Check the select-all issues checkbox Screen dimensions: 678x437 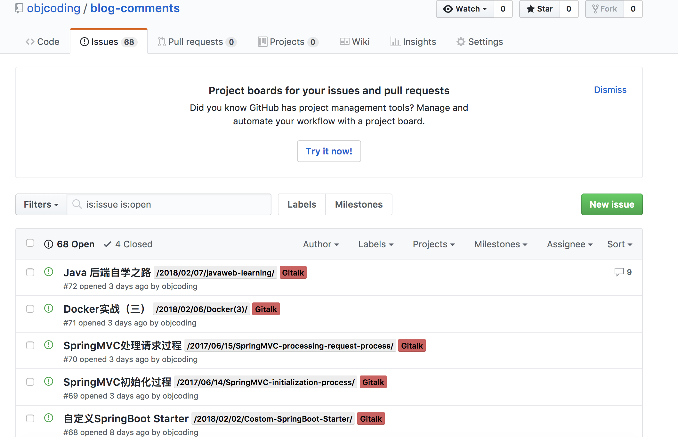pyautogui.click(x=30, y=243)
